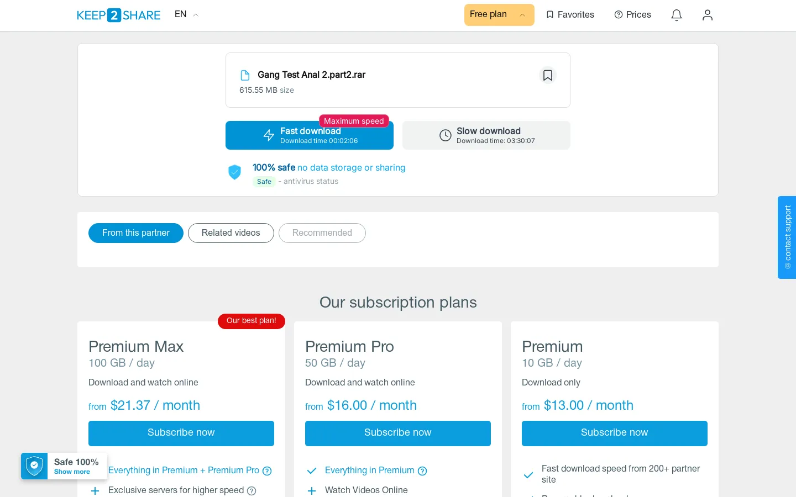
Task: Open the user account profile icon
Action: pyautogui.click(x=708, y=15)
